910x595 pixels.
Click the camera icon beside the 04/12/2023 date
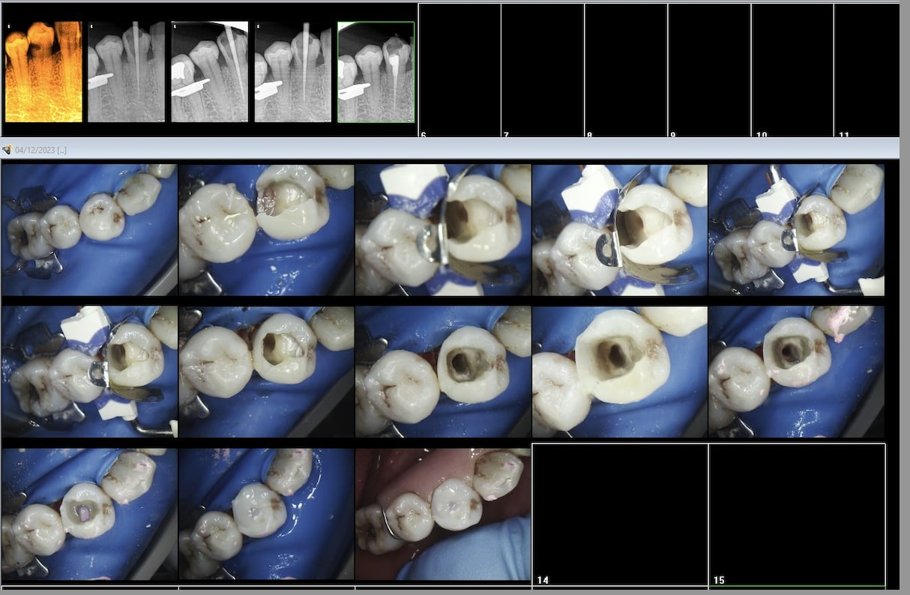coord(7,149)
